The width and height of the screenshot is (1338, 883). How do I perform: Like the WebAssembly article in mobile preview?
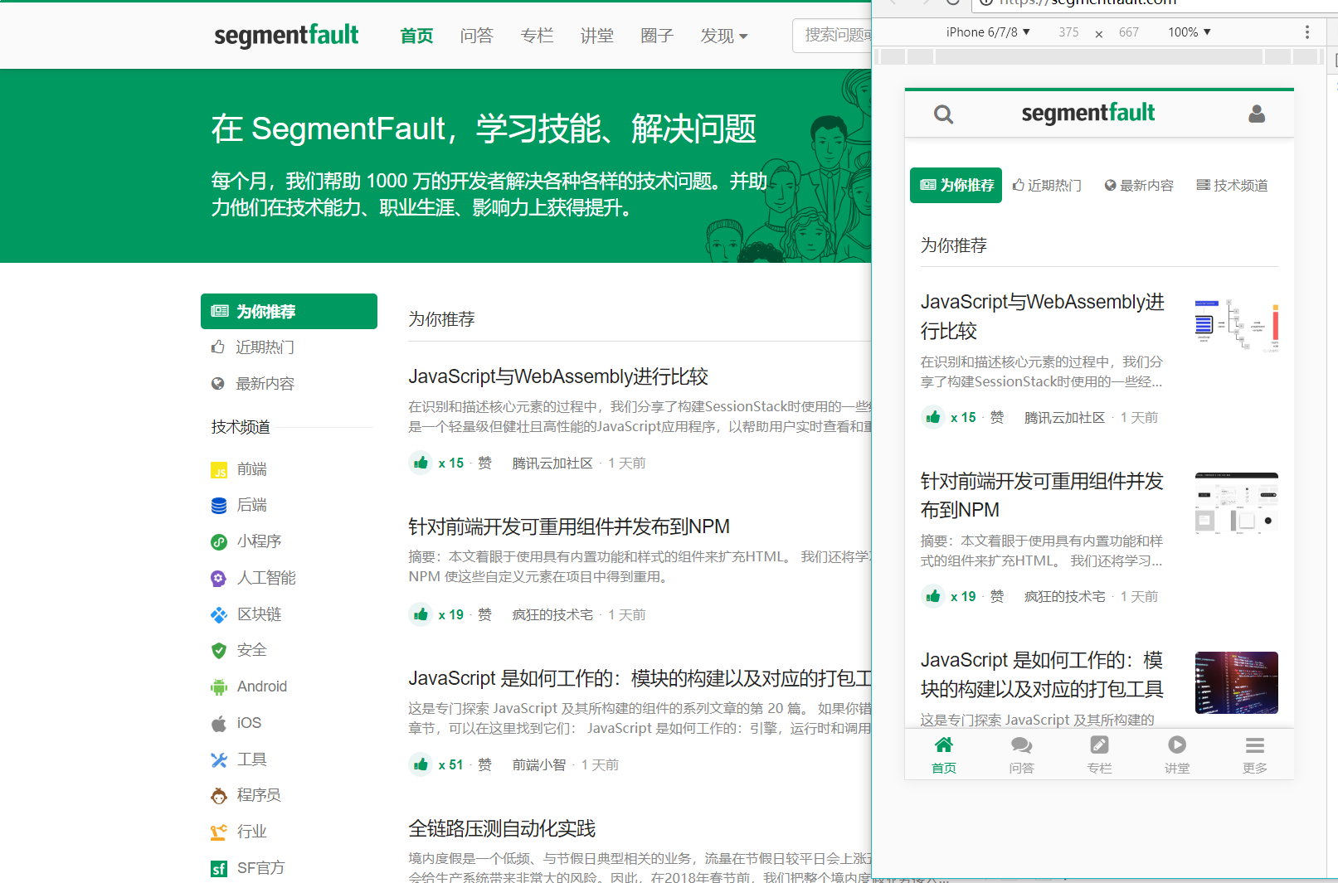(933, 417)
